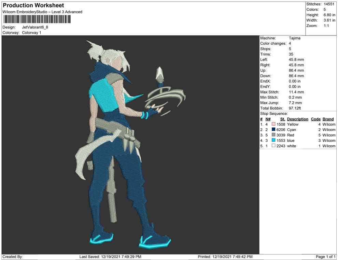
Task: Click the Production Worksheet title
Action: [33, 5]
